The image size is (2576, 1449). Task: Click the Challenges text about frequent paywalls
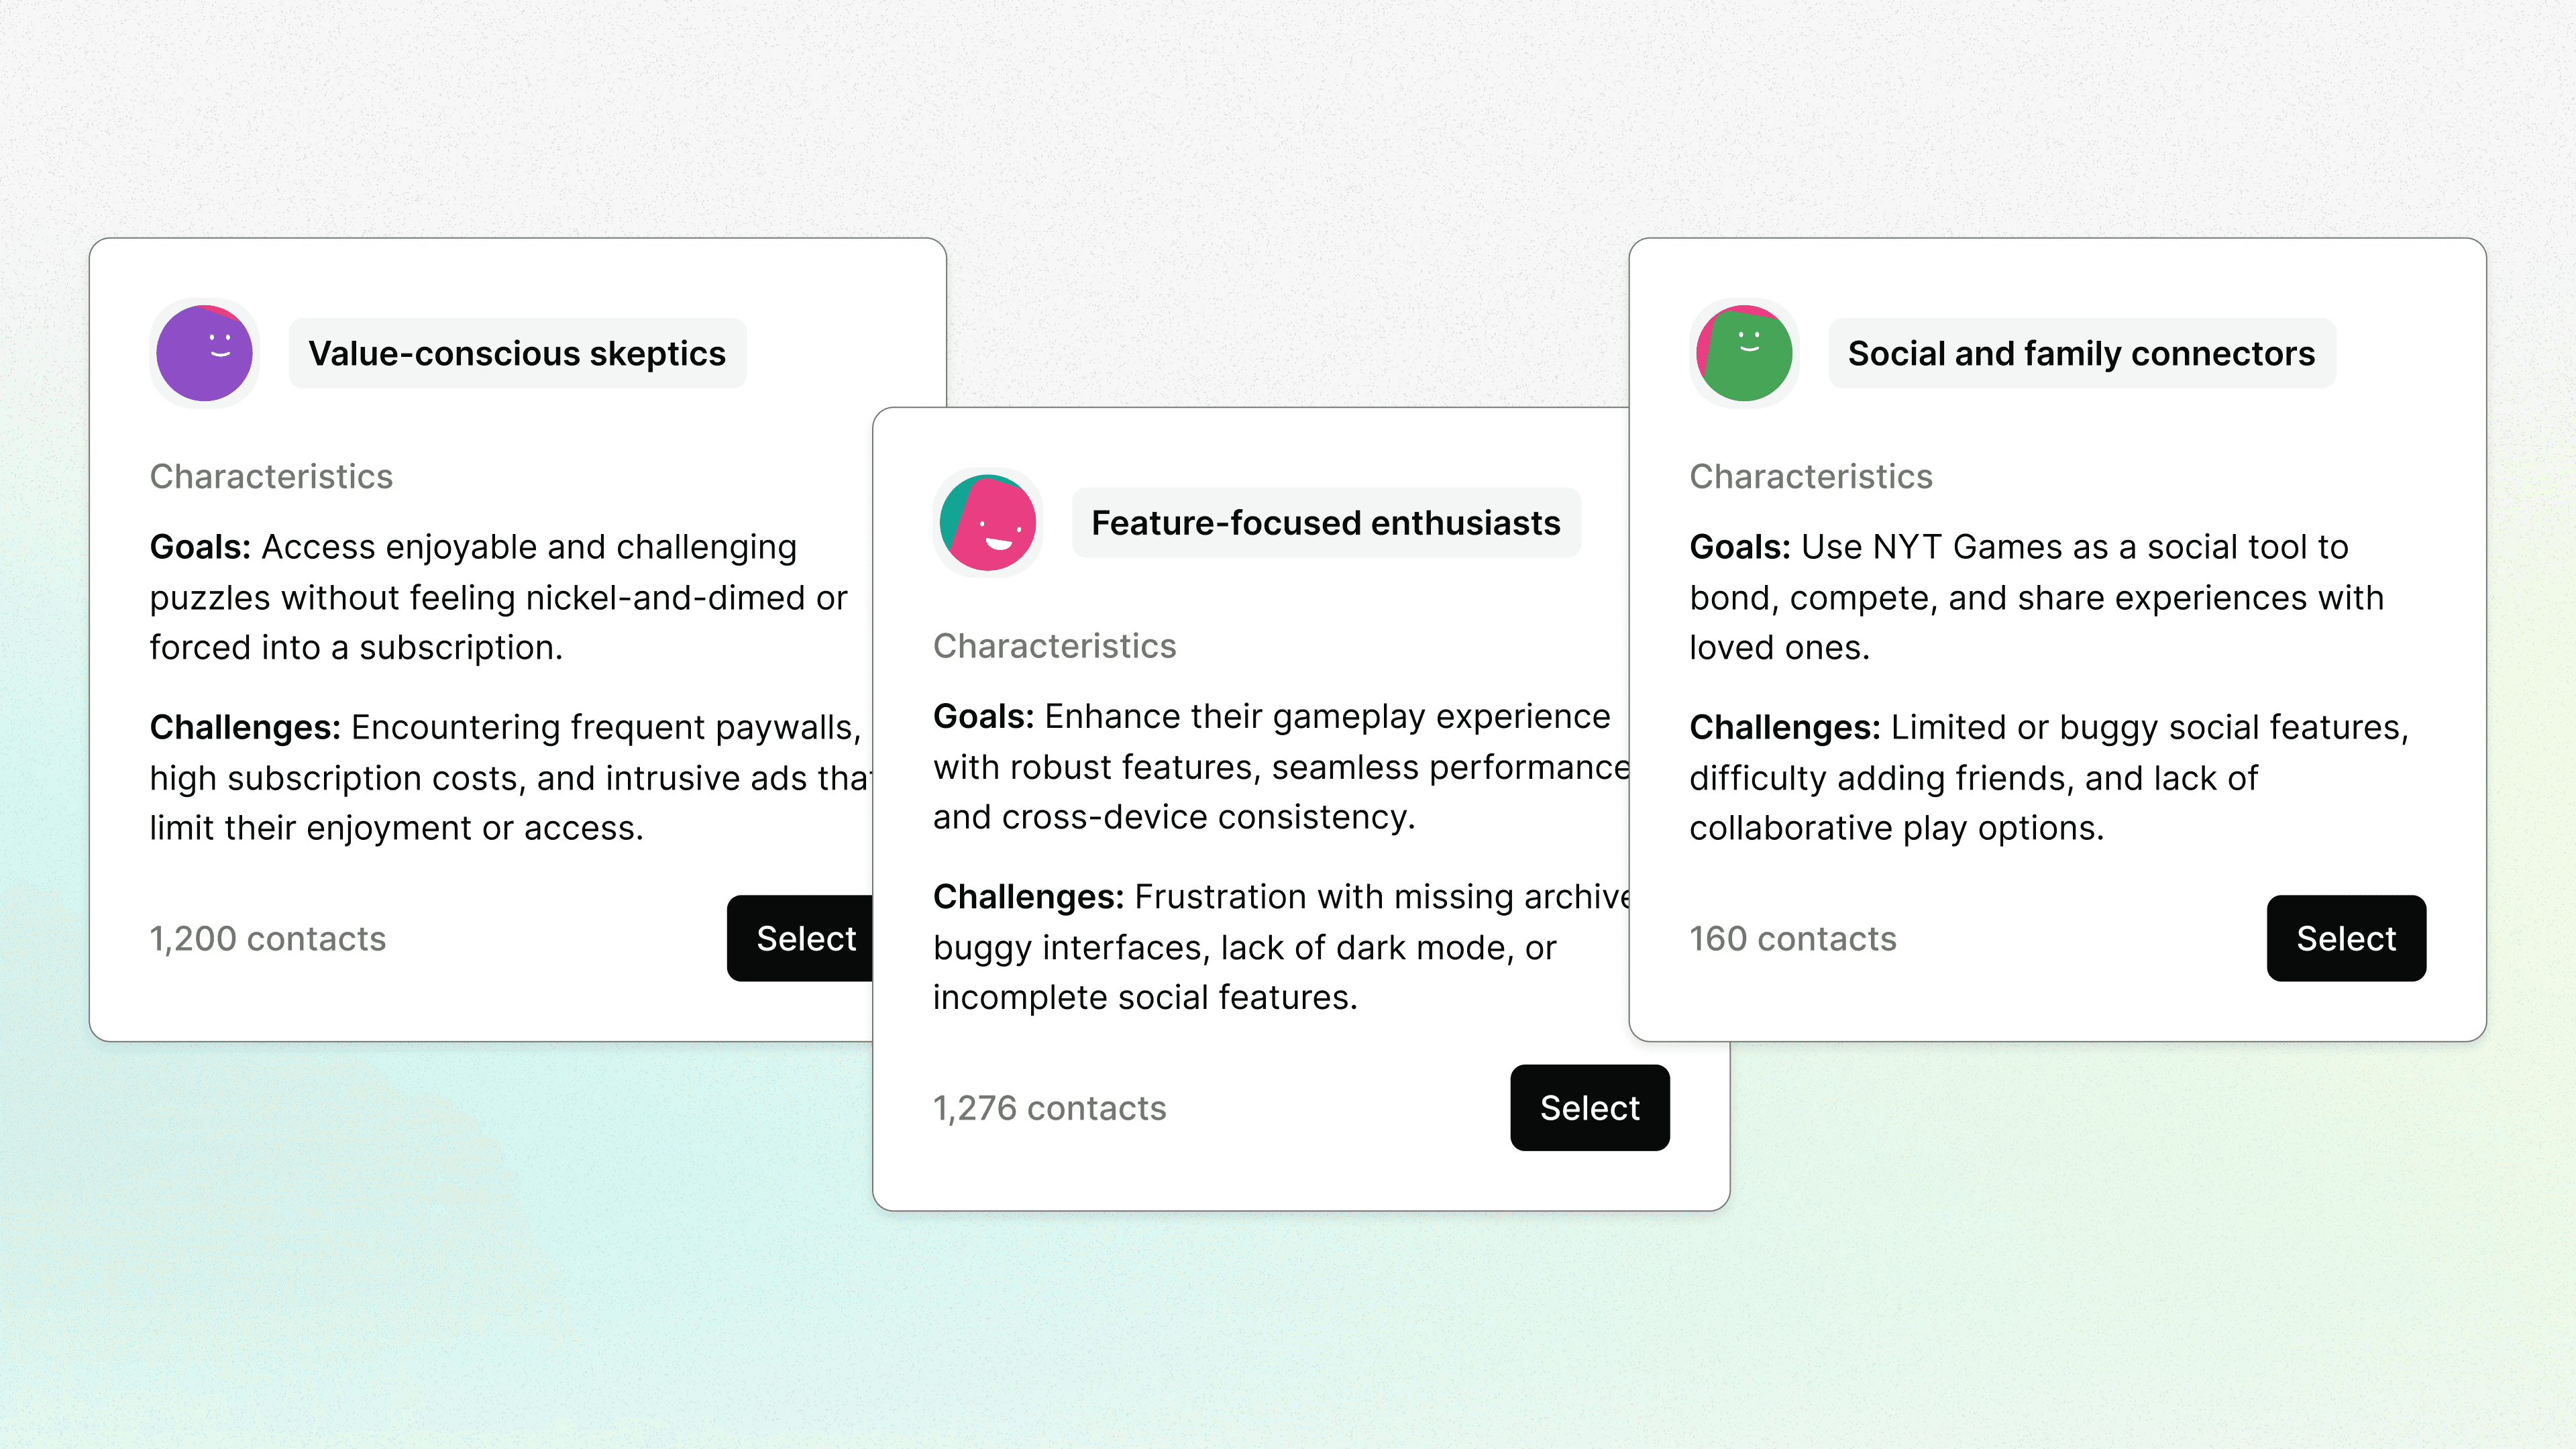(511, 778)
